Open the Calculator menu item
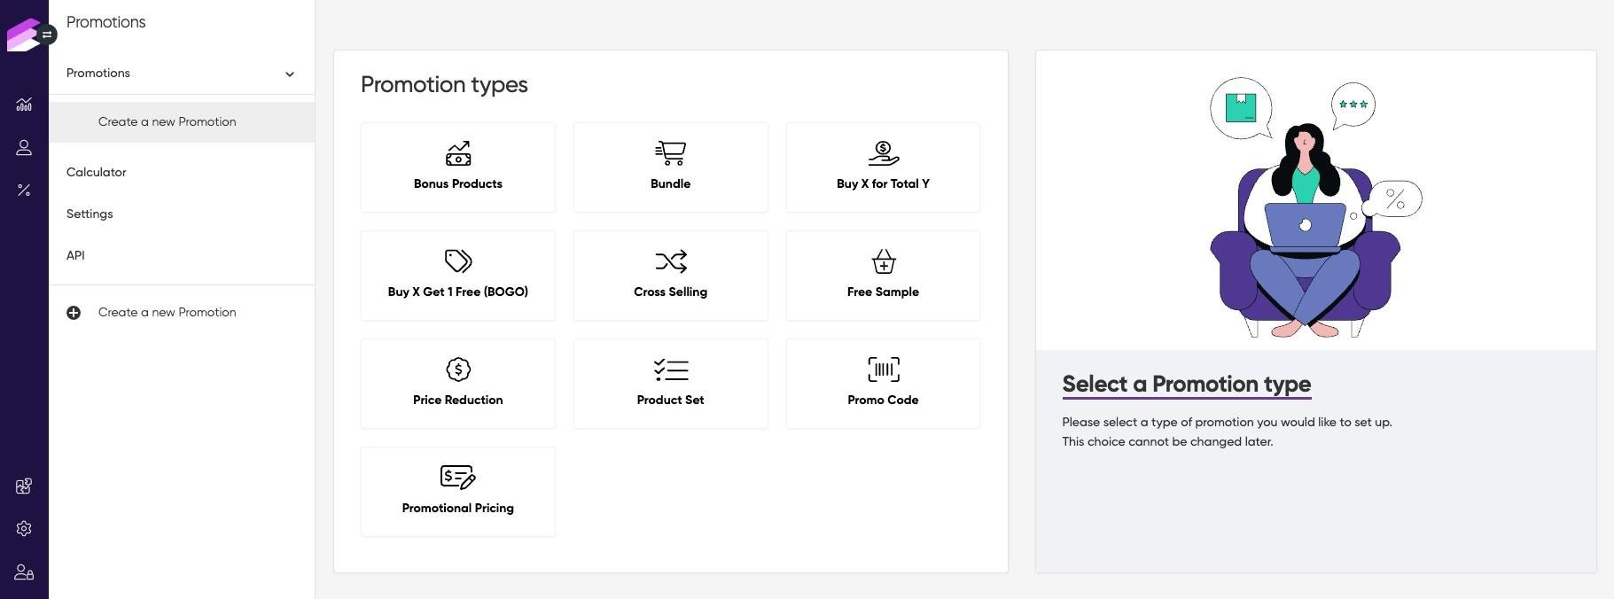 (97, 172)
